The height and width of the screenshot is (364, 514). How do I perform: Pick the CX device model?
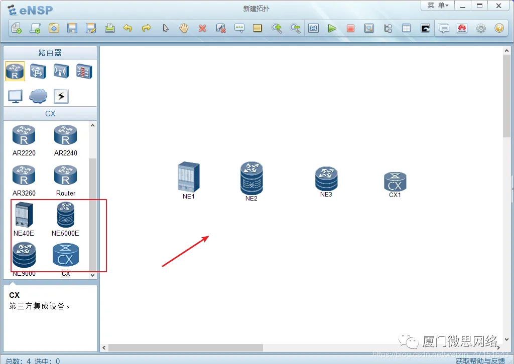point(66,259)
